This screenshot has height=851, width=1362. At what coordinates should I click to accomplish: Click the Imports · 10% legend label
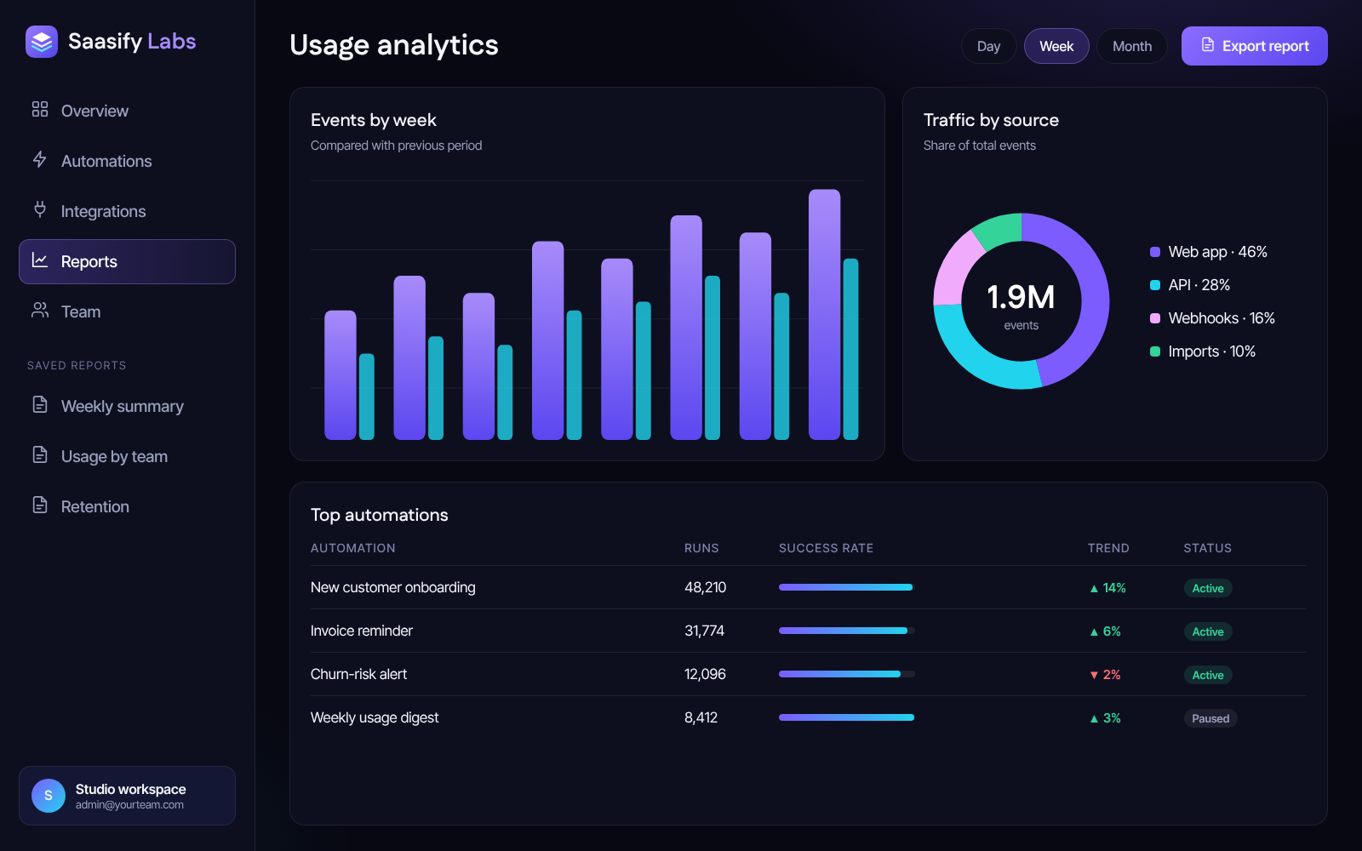[1212, 351]
